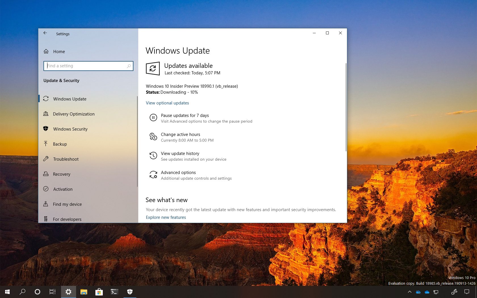477x298 pixels.
Task: Click the Find my device person icon
Action: 46,204
